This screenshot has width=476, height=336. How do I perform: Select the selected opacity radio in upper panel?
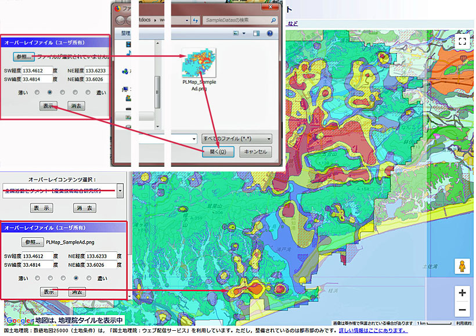click(x=51, y=92)
